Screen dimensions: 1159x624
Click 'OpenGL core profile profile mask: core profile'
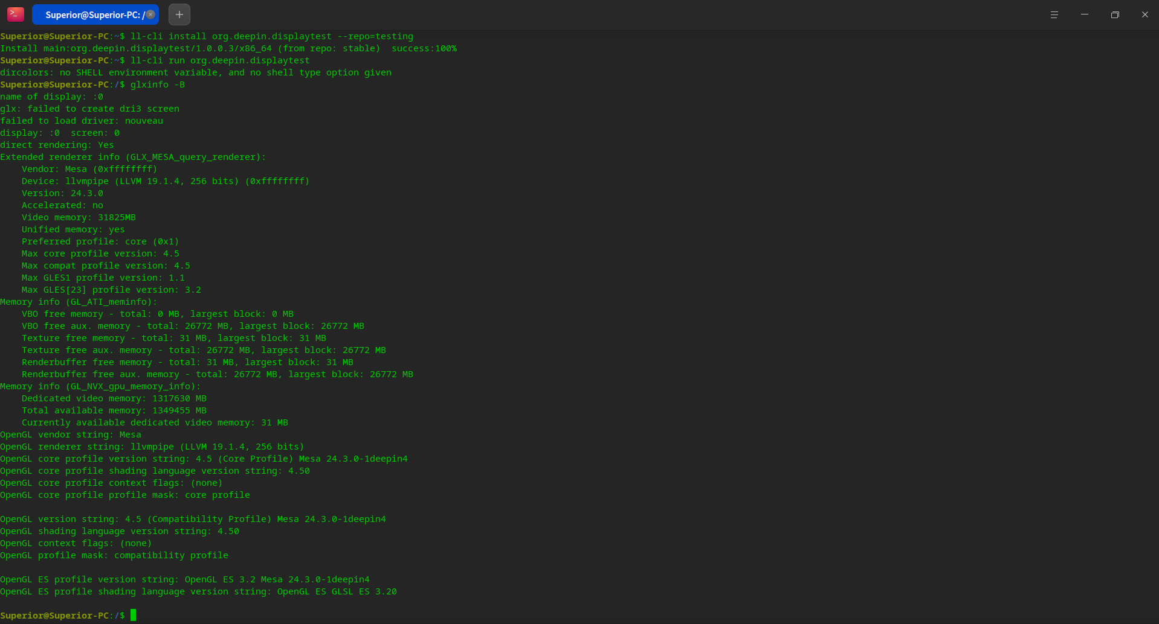coord(125,495)
